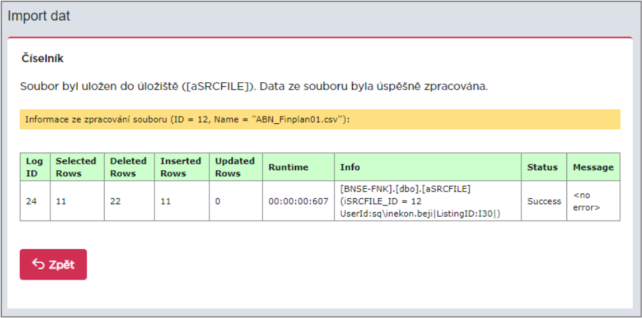Click the Selected Rows column header
The width and height of the screenshot is (642, 318).
pyautogui.click(x=78, y=167)
